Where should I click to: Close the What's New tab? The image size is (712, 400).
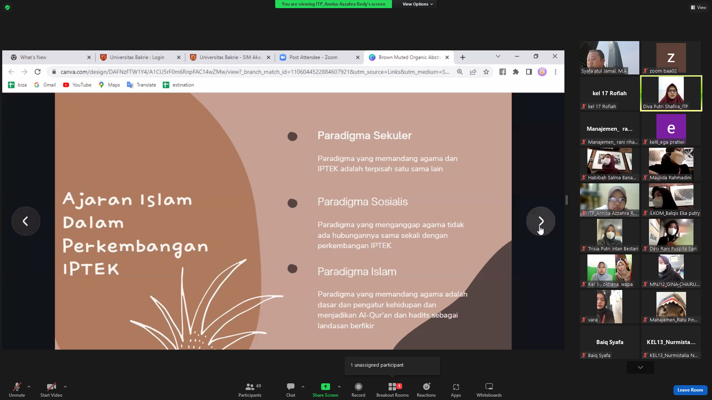tap(89, 57)
